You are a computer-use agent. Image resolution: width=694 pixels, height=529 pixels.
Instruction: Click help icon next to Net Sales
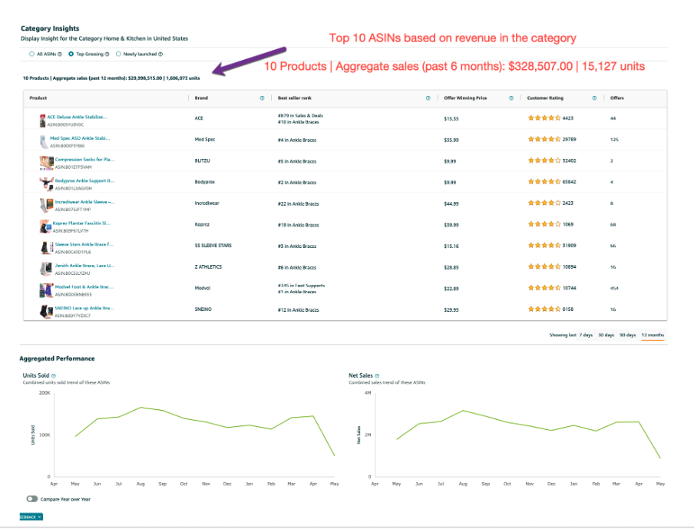point(378,375)
